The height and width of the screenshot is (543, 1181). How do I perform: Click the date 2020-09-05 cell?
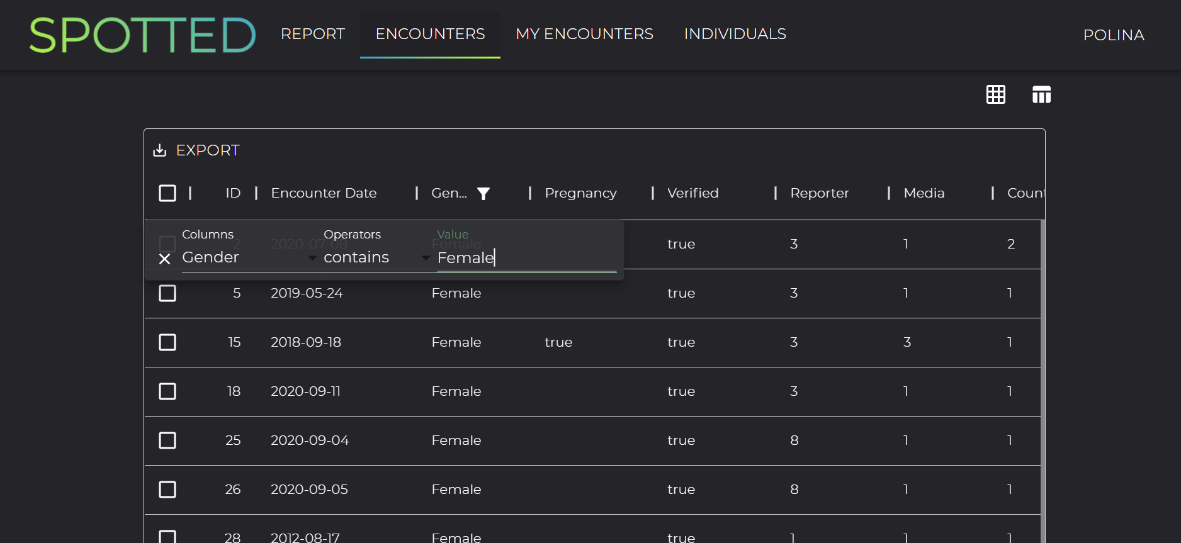coord(309,490)
